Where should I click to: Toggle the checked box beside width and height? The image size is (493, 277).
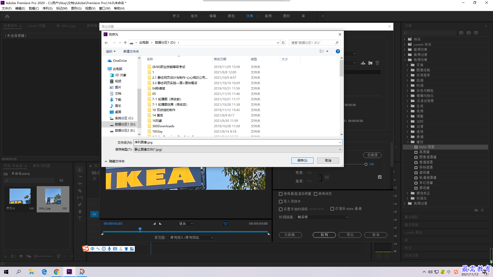[x=380, y=177]
